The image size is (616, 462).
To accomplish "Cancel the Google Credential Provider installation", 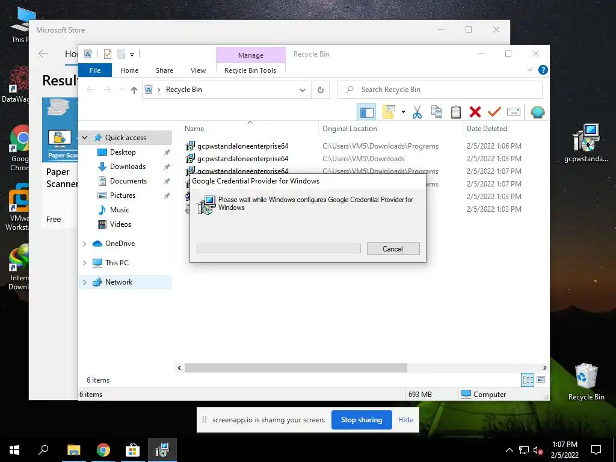I will [393, 248].
